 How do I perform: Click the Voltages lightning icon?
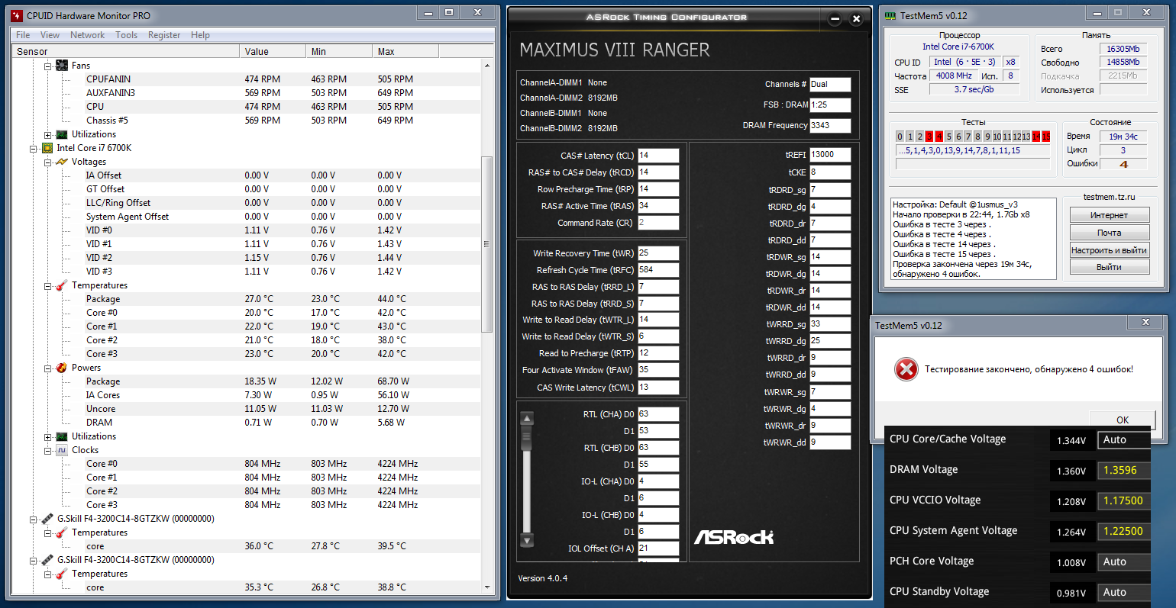click(x=62, y=162)
